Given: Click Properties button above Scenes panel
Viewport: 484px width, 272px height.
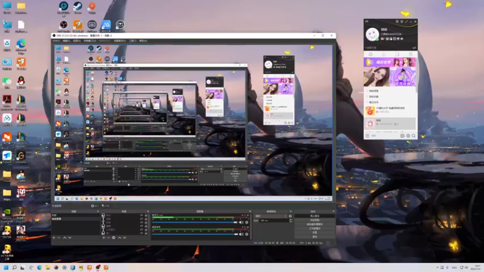Looking at the screenshot, I should click(95, 206).
